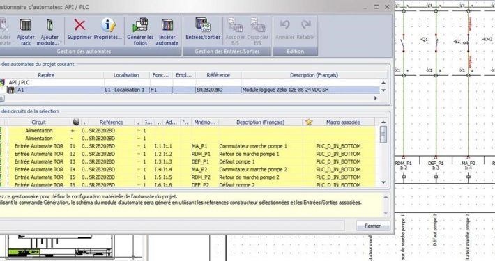Open Entrées/sorties manager icon
Screen dimensions: 495x261
coord(203,25)
